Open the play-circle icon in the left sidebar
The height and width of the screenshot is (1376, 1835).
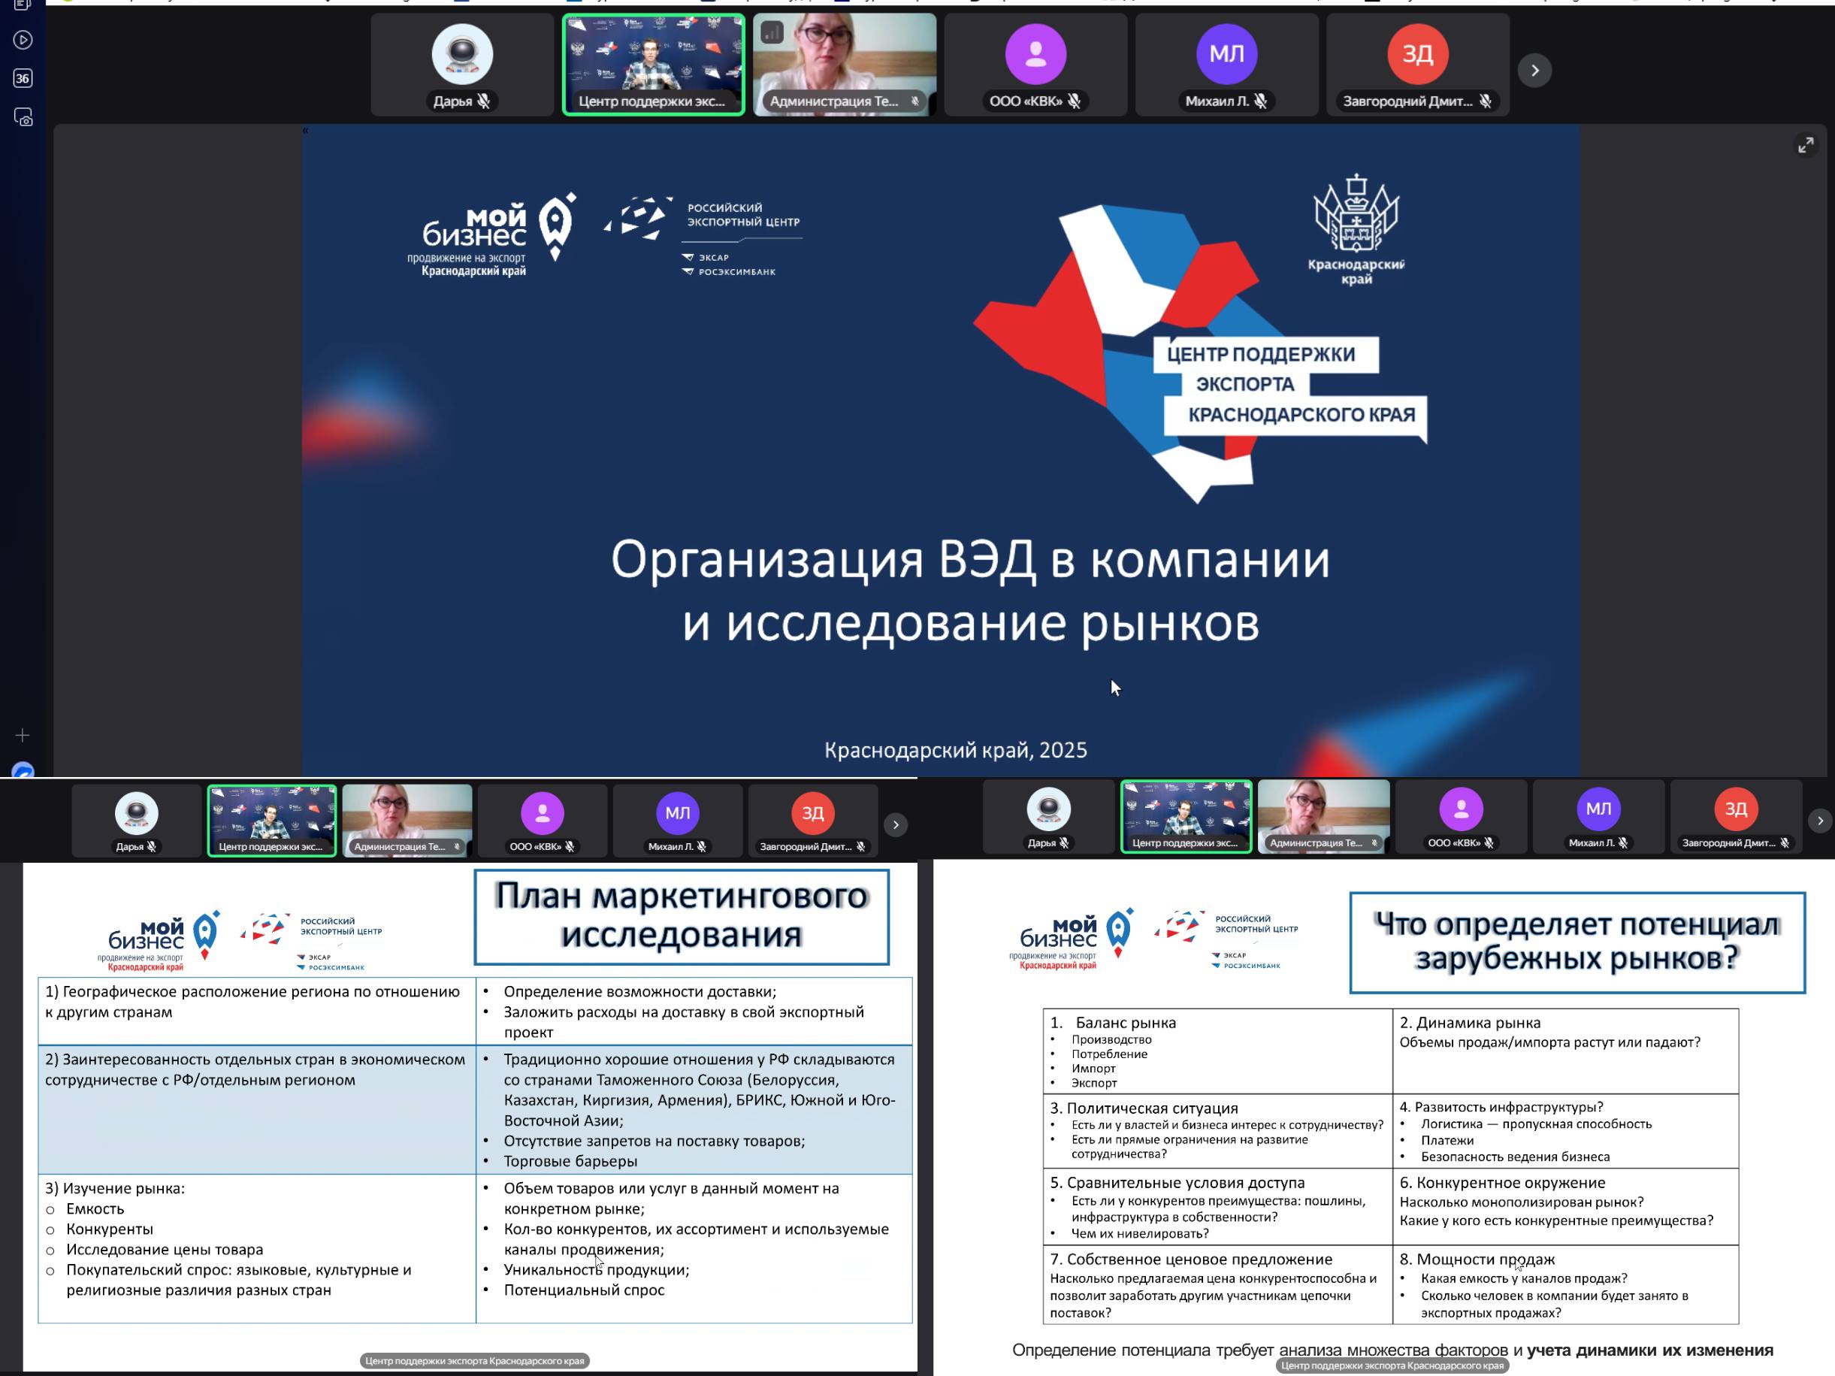23,40
